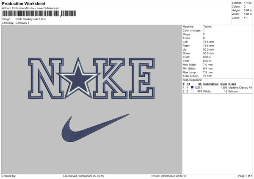Click the Stops value 2

204,35
